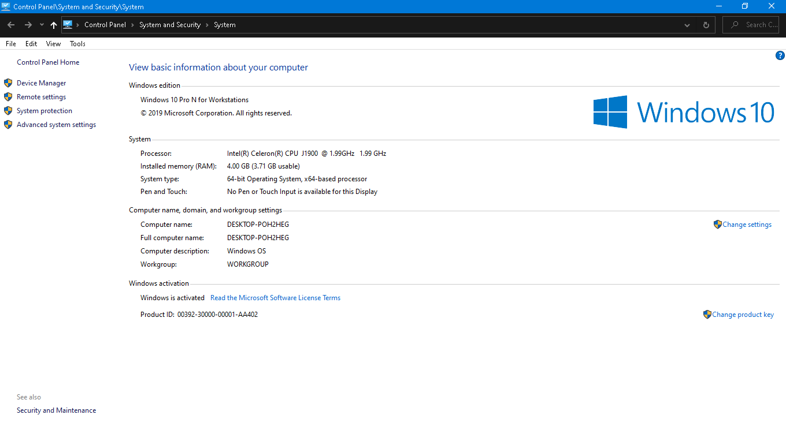Image resolution: width=786 pixels, height=426 pixels.
Task: Refresh the System page
Action: tap(706, 25)
